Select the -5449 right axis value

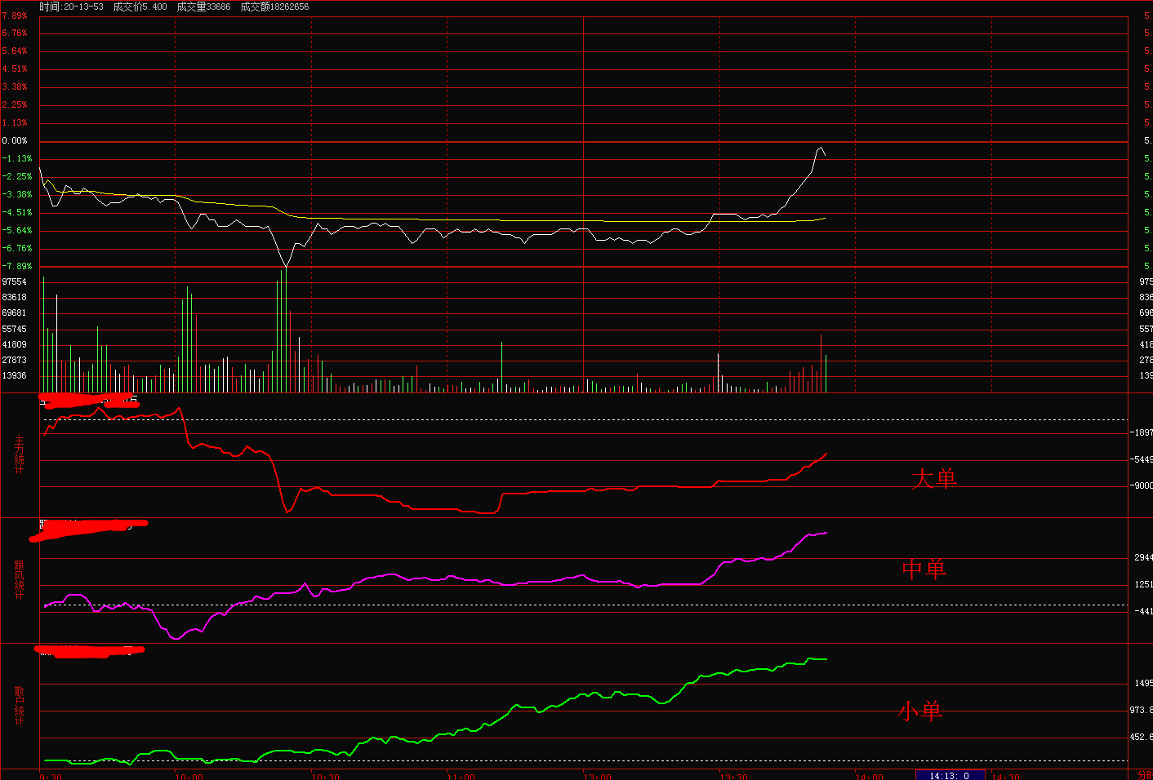[1142, 460]
